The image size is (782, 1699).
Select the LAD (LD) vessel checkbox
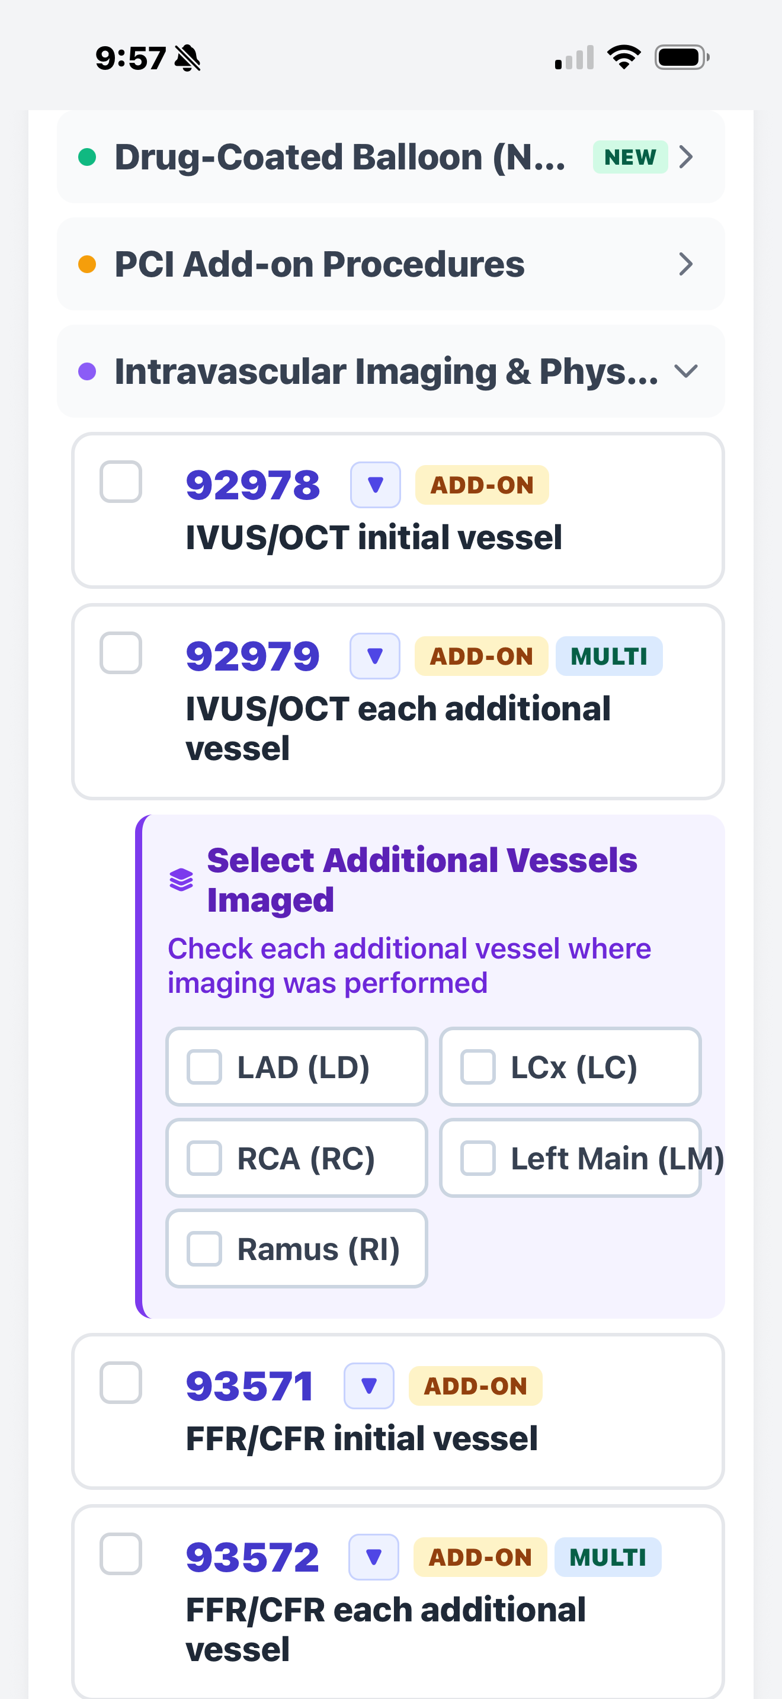[x=204, y=1066]
